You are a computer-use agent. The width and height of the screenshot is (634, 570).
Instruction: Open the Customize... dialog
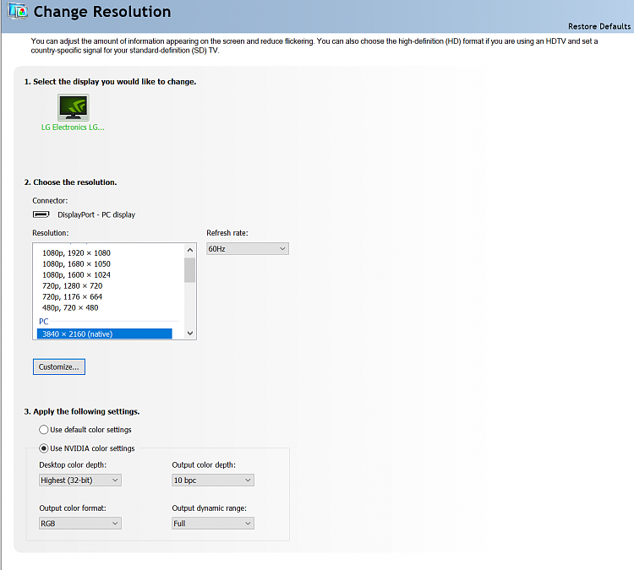(59, 366)
